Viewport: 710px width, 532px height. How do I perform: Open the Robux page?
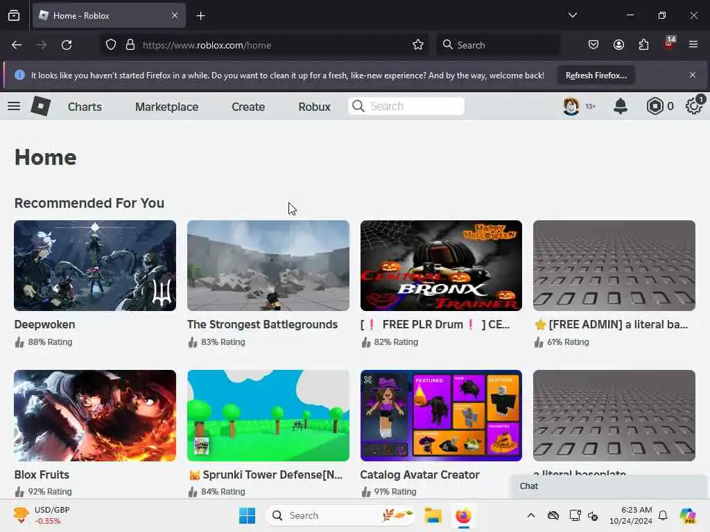pyautogui.click(x=314, y=107)
